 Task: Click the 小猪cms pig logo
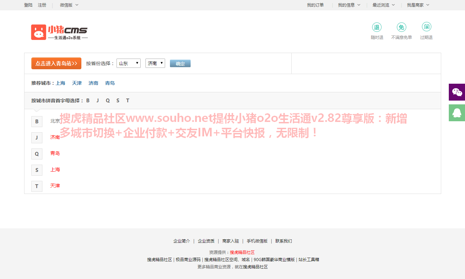[x=59, y=32]
